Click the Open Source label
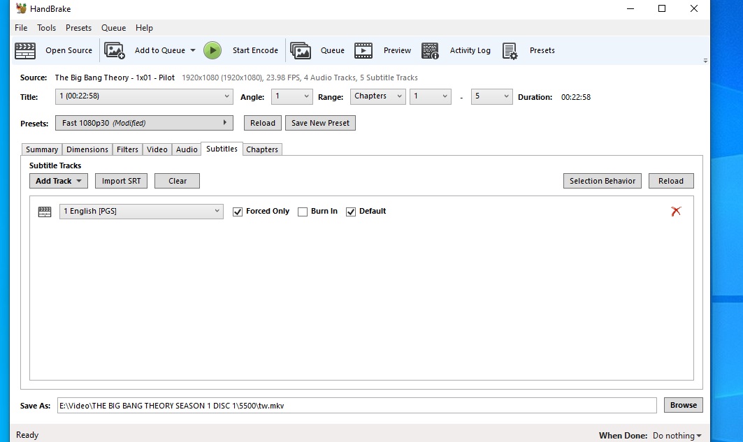 click(68, 51)
